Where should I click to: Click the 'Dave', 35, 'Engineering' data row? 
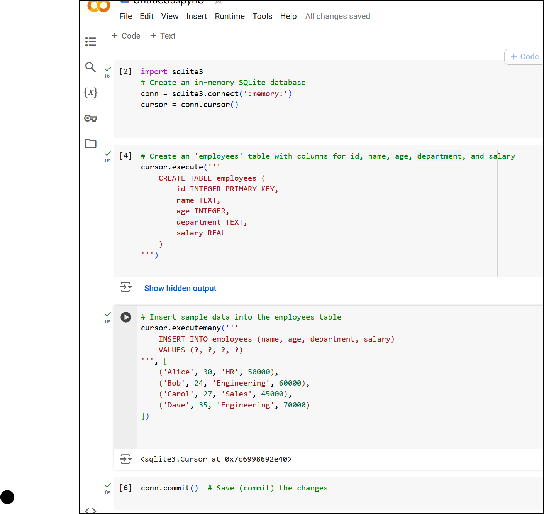tap(234, 405)
